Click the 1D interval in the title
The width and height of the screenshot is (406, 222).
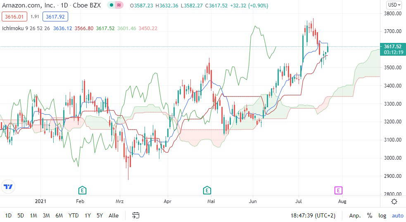[64, 5]
